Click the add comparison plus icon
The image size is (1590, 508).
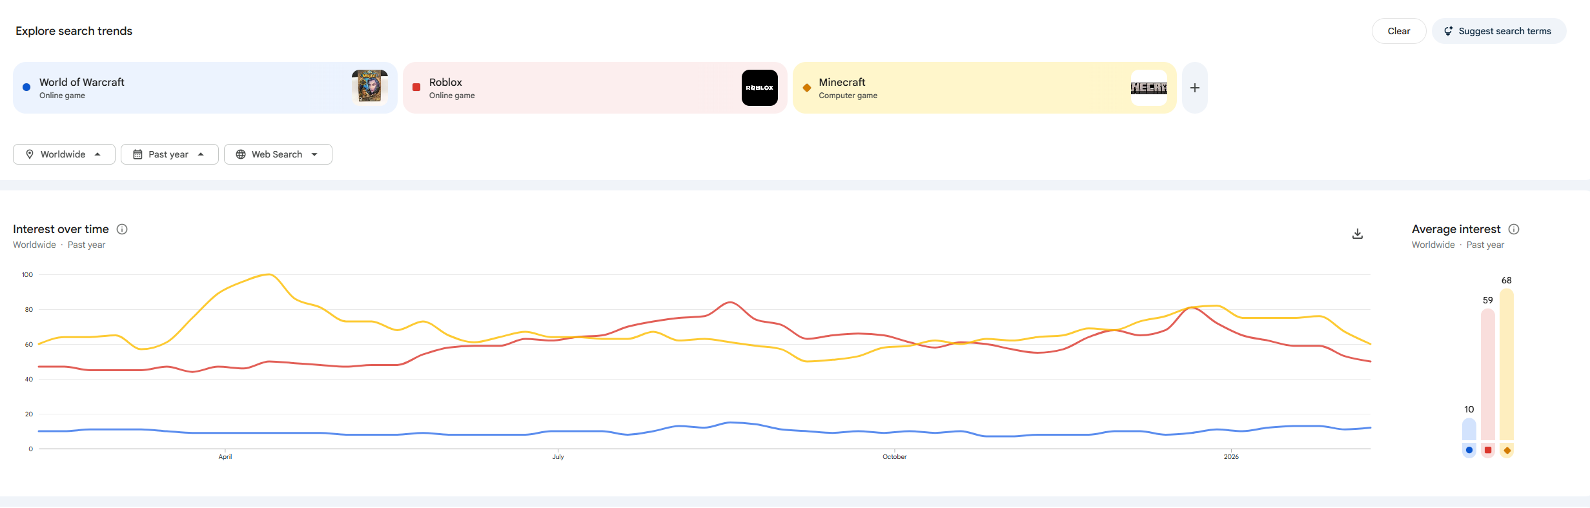pyautogui.click(x=1195, y=88)
